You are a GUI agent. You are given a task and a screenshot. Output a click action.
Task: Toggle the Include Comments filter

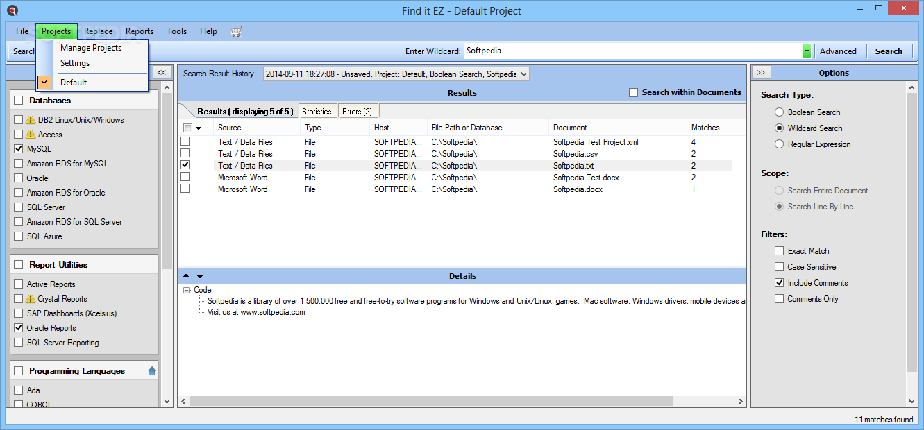coord(780,283)
